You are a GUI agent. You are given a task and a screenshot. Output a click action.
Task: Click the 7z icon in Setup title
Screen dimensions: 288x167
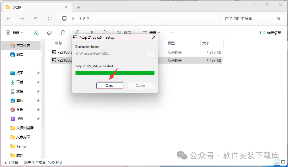click(75, 37)
